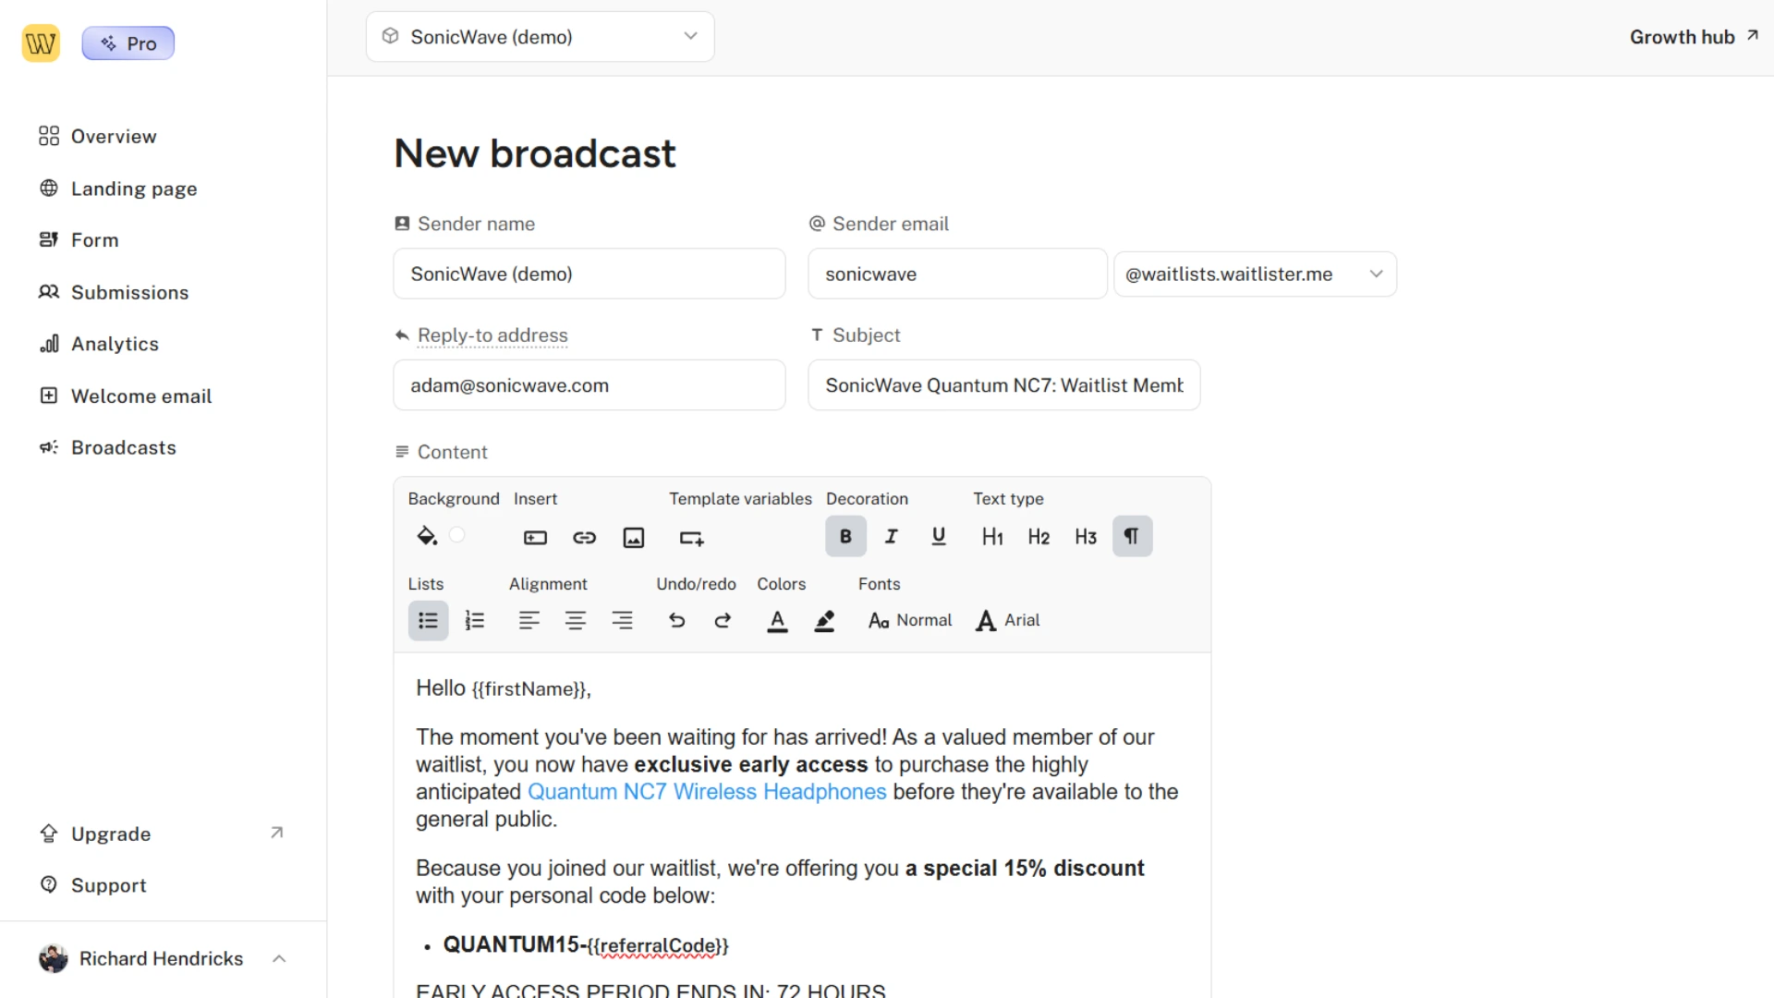Click the redo icon

(x=723, y=620)
